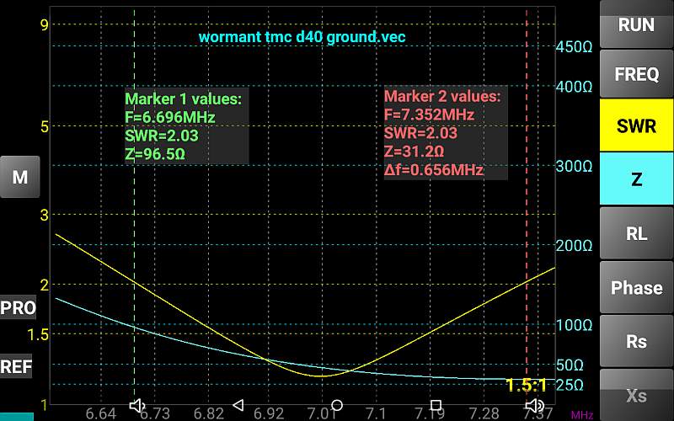Toggle the cyan Z impedance trace
Viewport: 674px width, 421px height.
(x=636, y=179)
